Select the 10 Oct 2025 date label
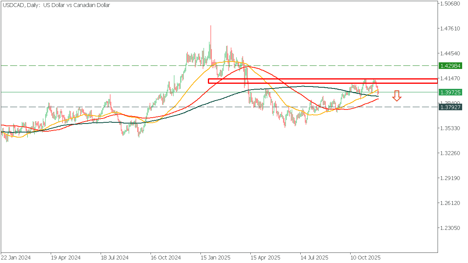 pyautogui.click(x=365, y=258)
